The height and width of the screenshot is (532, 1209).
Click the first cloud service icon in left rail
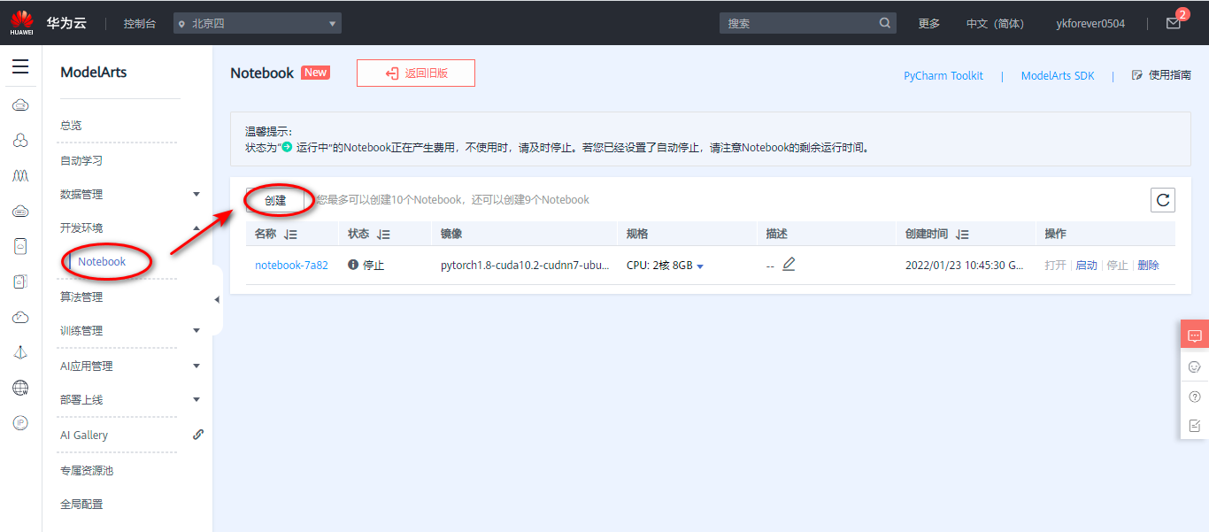coord(20,105)
